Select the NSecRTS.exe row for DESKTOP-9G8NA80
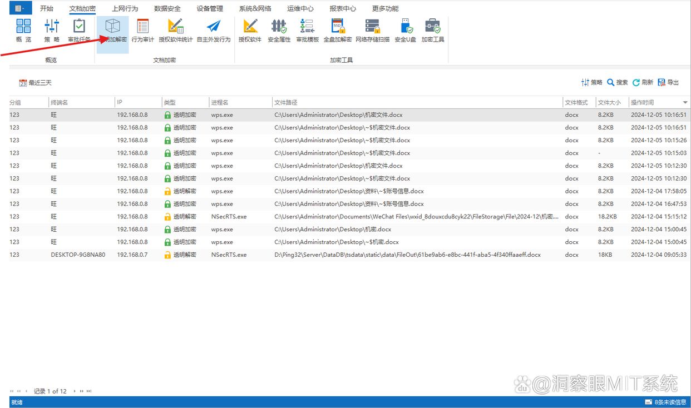 349,255
